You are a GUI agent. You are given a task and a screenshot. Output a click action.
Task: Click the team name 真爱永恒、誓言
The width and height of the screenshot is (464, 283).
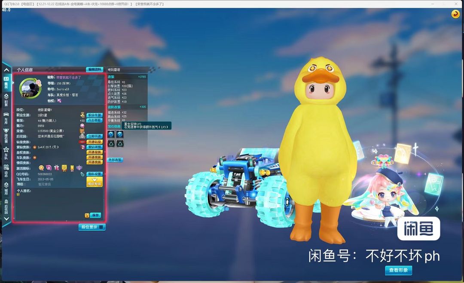(x=67, y=95)
